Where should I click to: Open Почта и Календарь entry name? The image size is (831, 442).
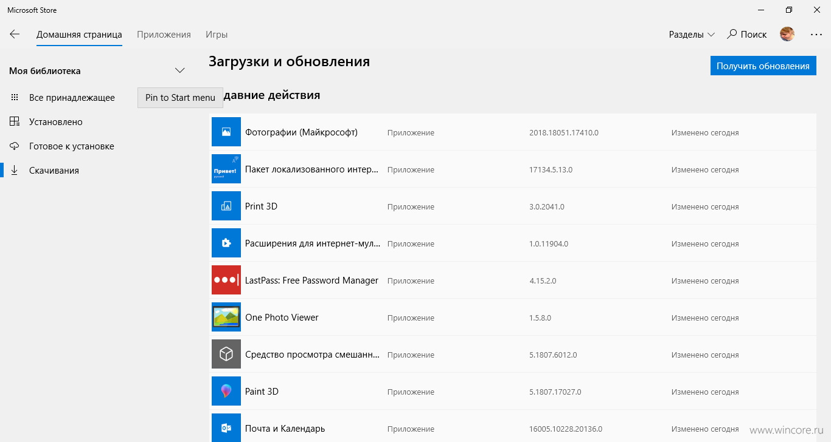(x=285, y=429)
